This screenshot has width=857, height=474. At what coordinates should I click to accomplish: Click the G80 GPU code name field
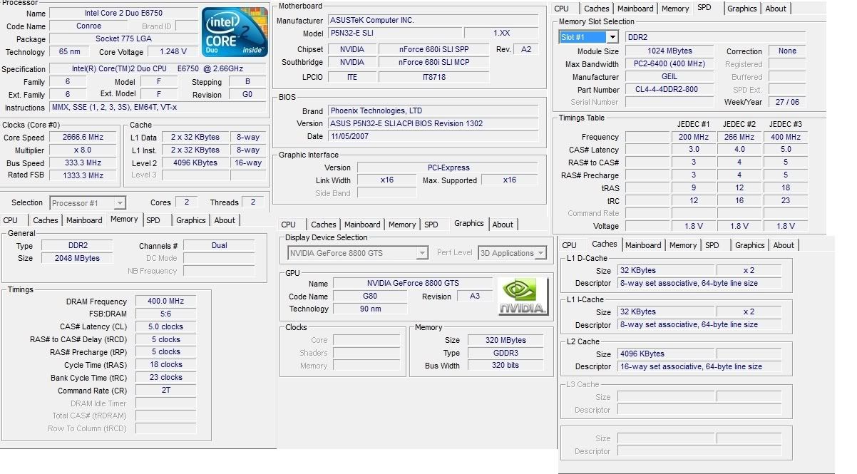pyautogui.click(x=370, y=297)
